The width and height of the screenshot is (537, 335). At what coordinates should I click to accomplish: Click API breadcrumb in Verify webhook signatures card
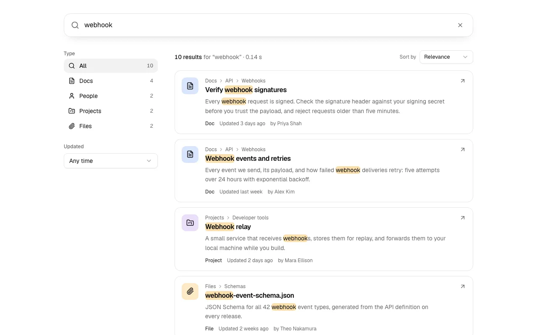coord(229,81)
